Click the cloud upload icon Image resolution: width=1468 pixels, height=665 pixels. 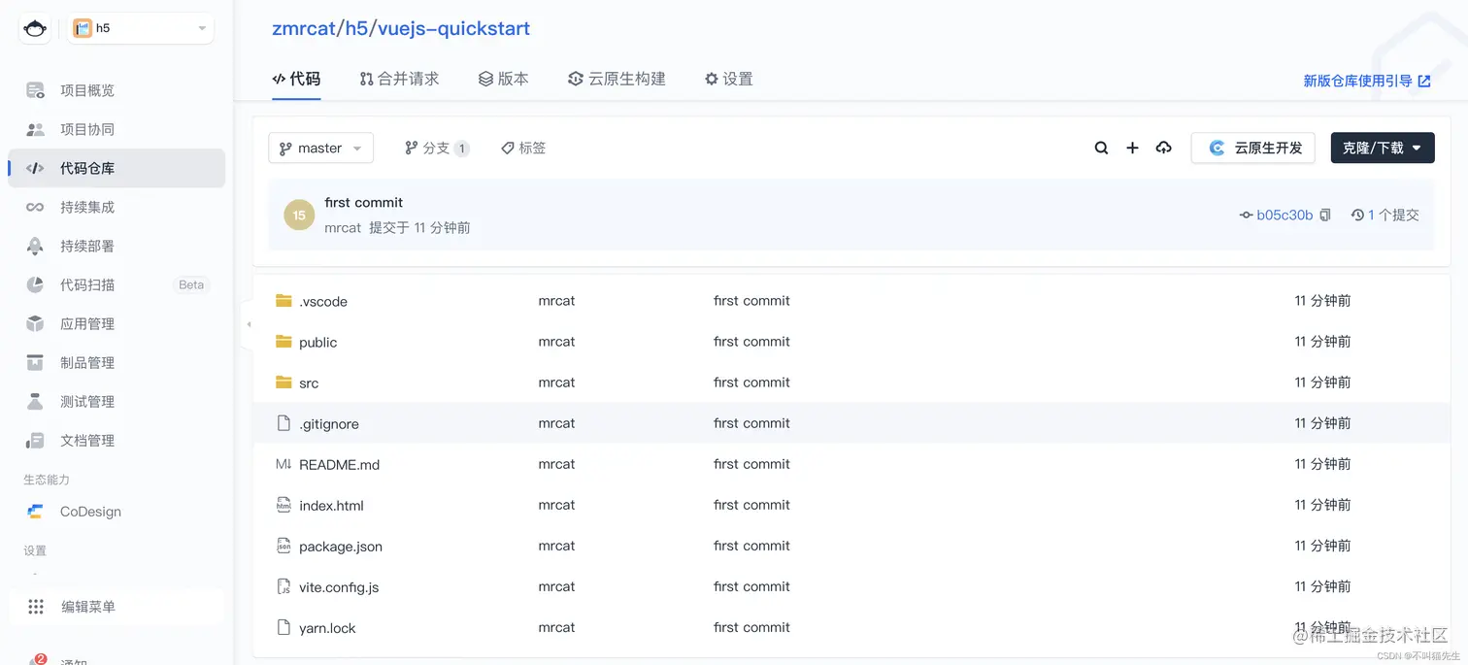tap(1163, 148)
